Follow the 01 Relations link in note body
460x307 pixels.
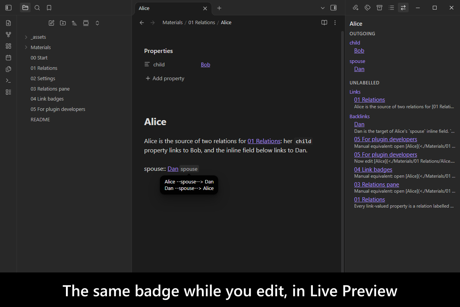pyautogui.click(x=264, y=141)
